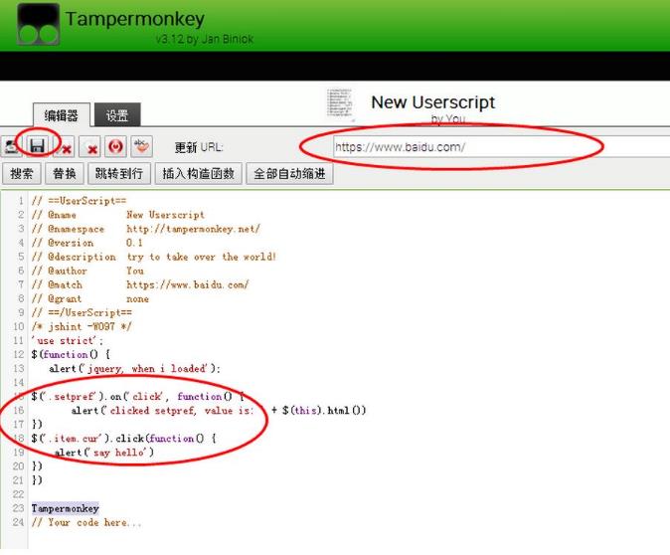Click the 全部自动缩进 button
This screenshot has height=555, width=670.
pyautogui.click(x=289, y=174)
